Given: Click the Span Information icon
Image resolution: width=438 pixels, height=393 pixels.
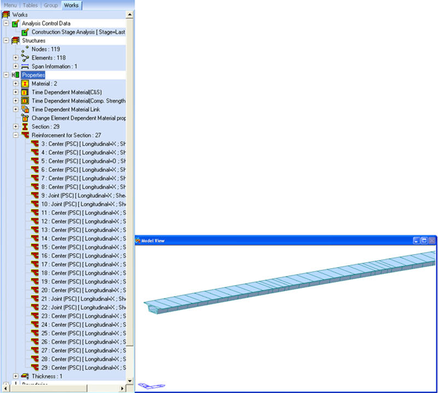Looking at the screenshot, I should point(25,66).
